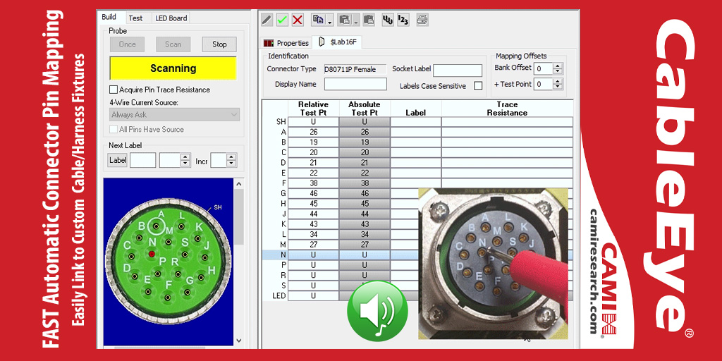Click pin K in the connector diagram
The width and height of the screenshot is (722, 361).
197,238
